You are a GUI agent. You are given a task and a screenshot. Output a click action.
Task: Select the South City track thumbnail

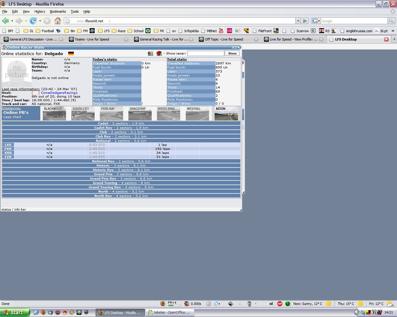click(83, 113)
